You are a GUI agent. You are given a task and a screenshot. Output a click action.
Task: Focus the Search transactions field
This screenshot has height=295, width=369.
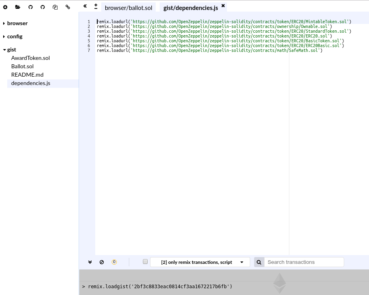304,262
